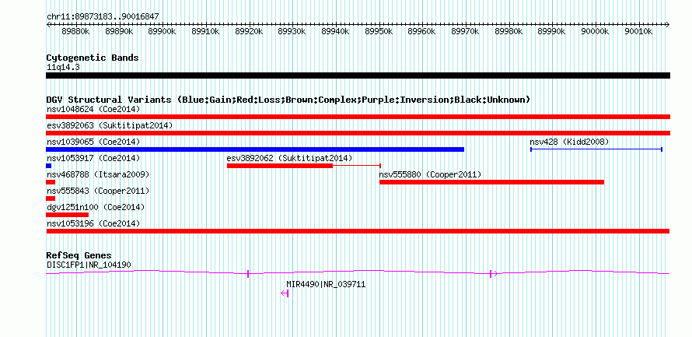Click the MIR4490 magenta gene arrow glyph
692x337 pixels.
[x=285, y=293]
